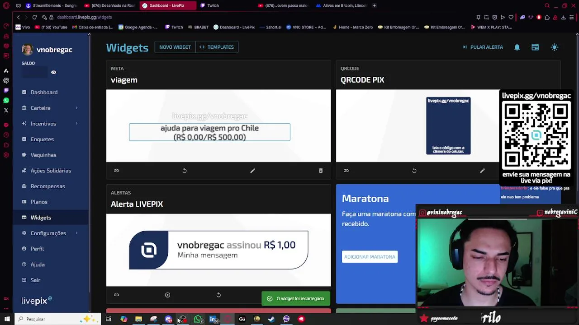Toggle light/dark theme sun icon
The width and height of the screenshot is (579, 325).
click(555, 47)
